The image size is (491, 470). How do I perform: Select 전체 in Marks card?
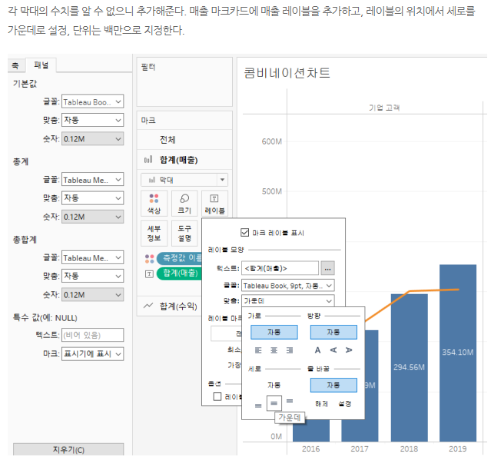tap(184, 139)
